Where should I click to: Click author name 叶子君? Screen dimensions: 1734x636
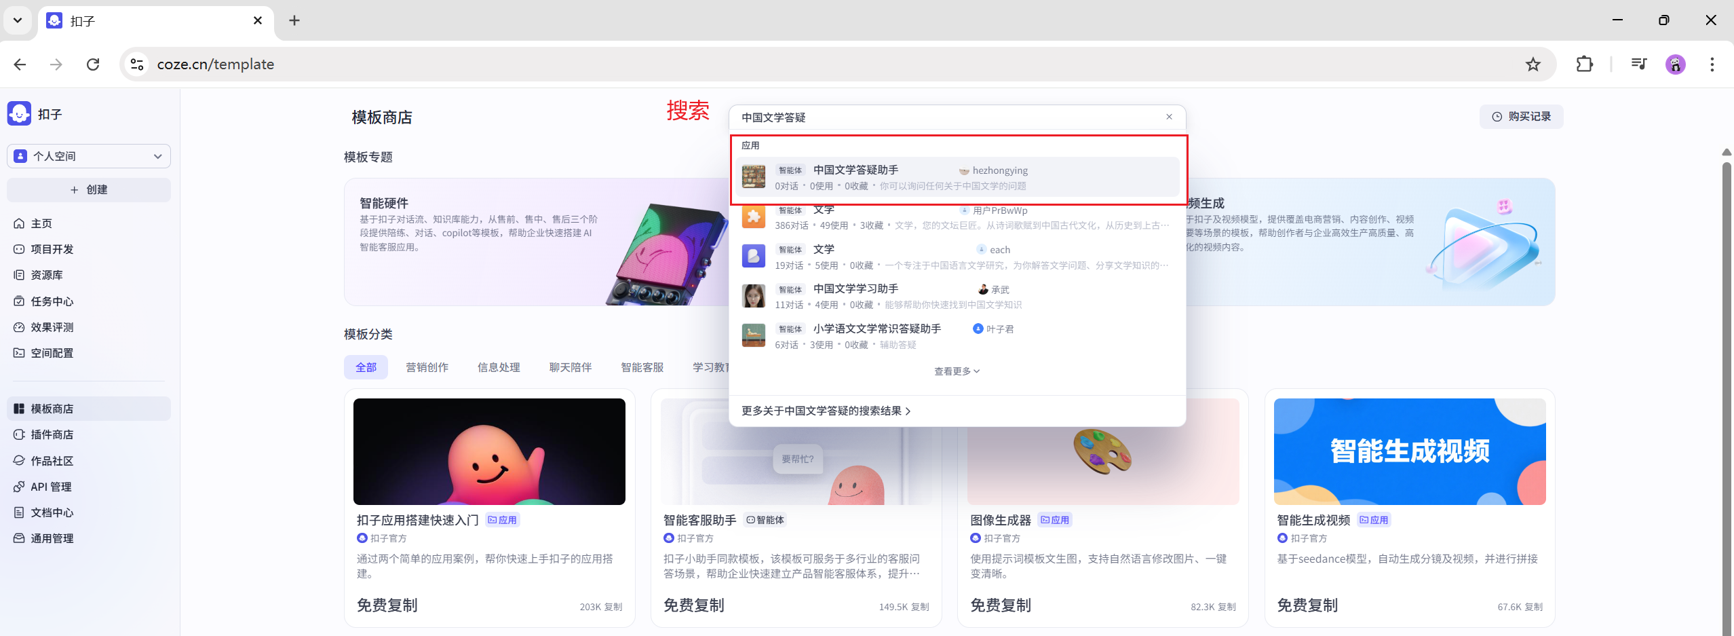(1000, 329)
